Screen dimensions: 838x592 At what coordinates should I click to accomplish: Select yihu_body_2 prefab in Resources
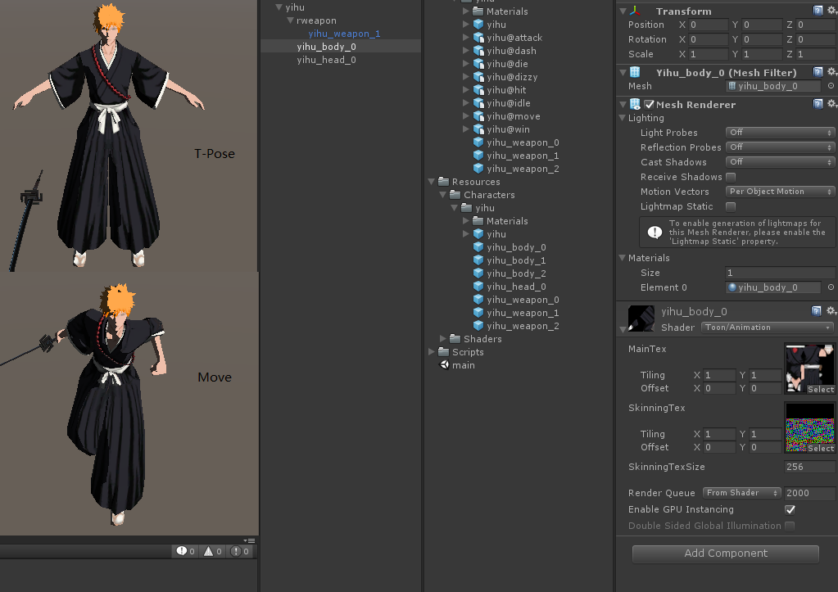coord(516,273)
